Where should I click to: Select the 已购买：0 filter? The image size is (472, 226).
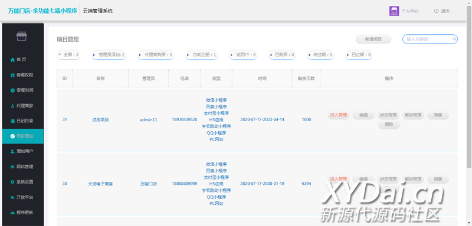coord(282,55)
